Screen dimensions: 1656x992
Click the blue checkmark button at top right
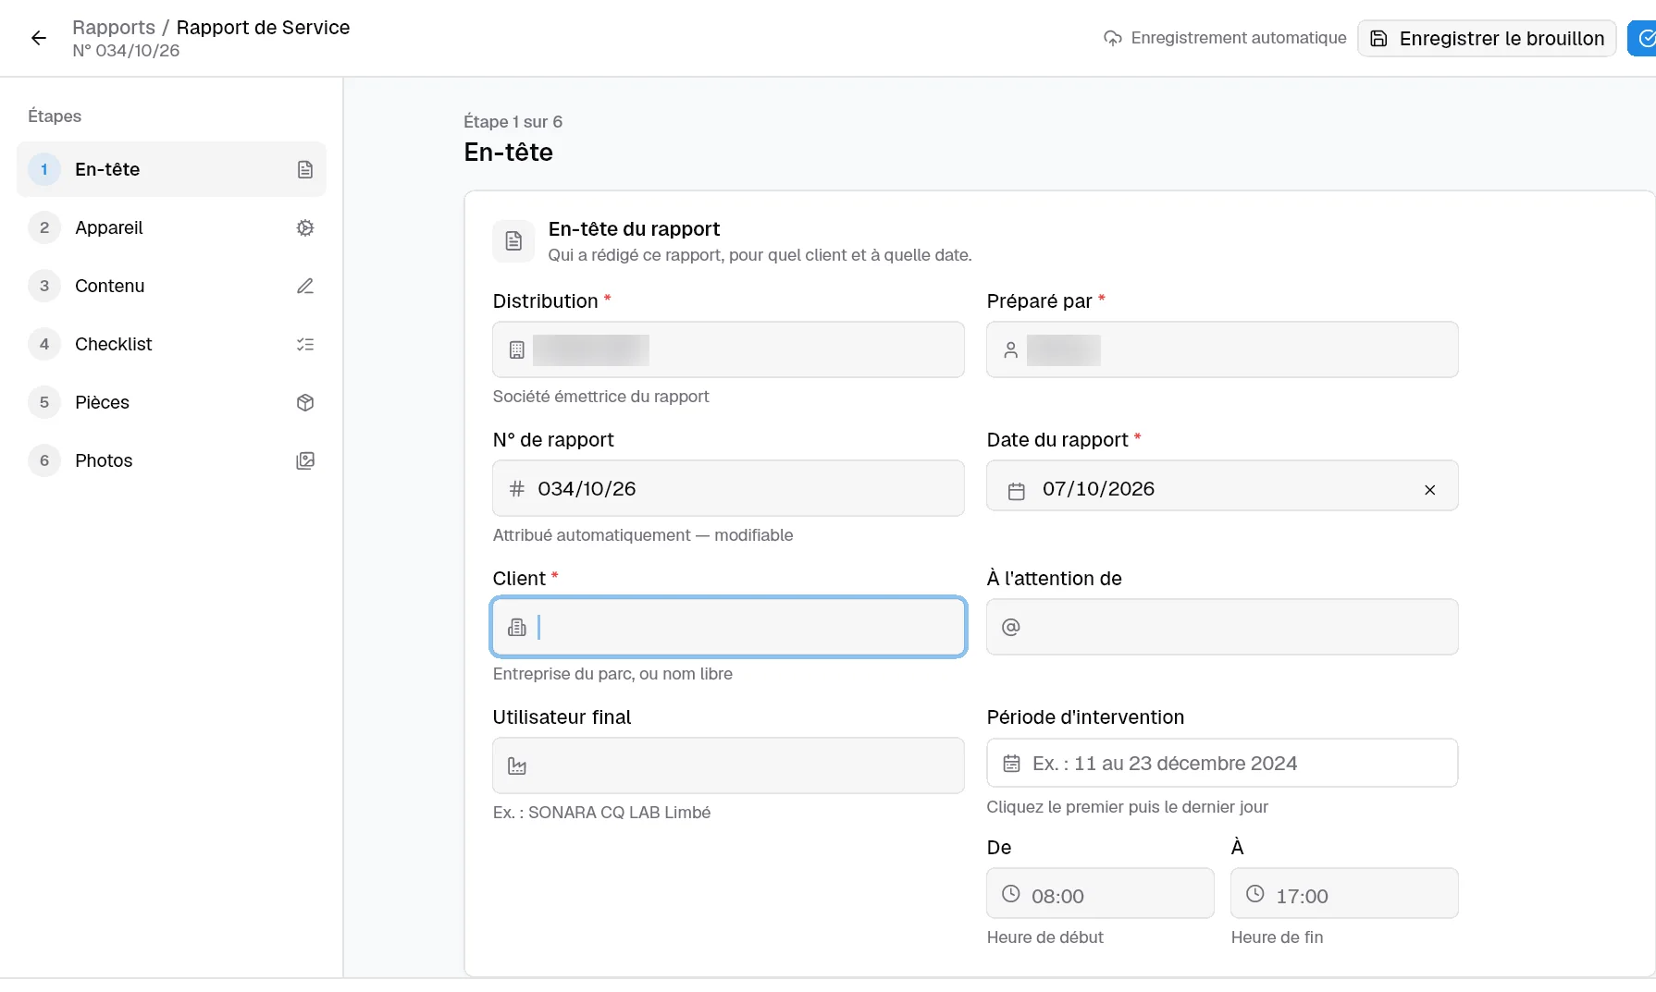click(1643, 38)
